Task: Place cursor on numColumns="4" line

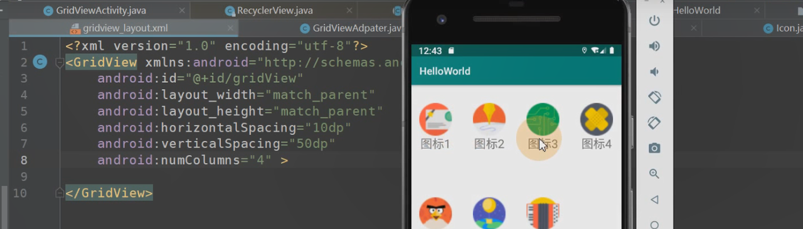Action: (193, 160)
